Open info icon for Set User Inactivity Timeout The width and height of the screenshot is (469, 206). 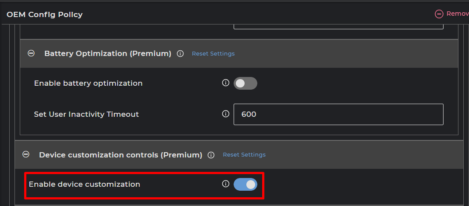click(226, 114)
